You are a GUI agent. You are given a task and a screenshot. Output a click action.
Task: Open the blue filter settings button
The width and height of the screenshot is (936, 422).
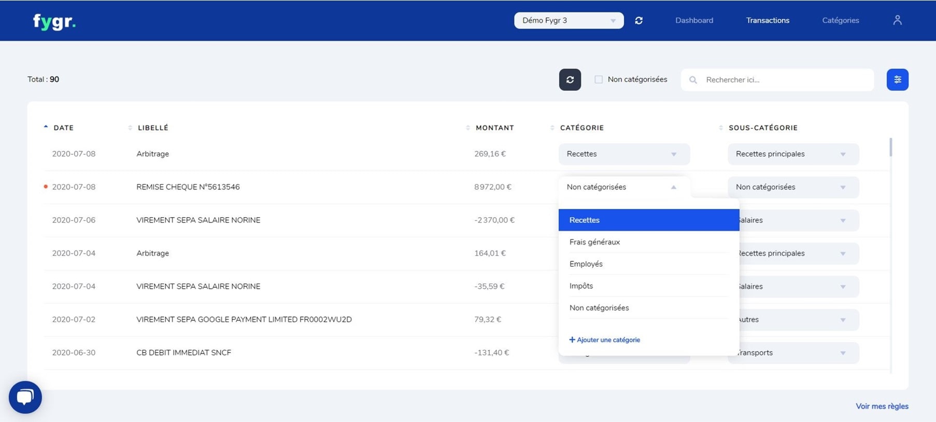pos(897,79)
